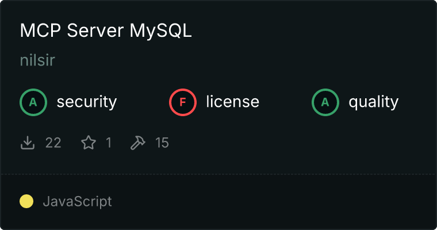
Task: Click the red license grade F badge
Action: coord(182,102)
